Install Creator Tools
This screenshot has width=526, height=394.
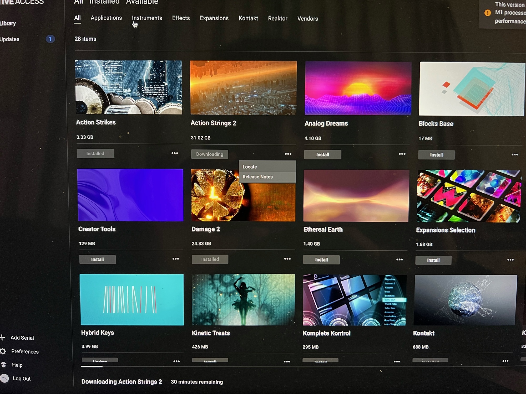(x=97, y=259)
